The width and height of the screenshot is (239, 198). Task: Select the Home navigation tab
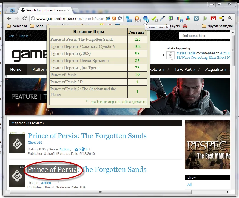click(x=16, y=70)
